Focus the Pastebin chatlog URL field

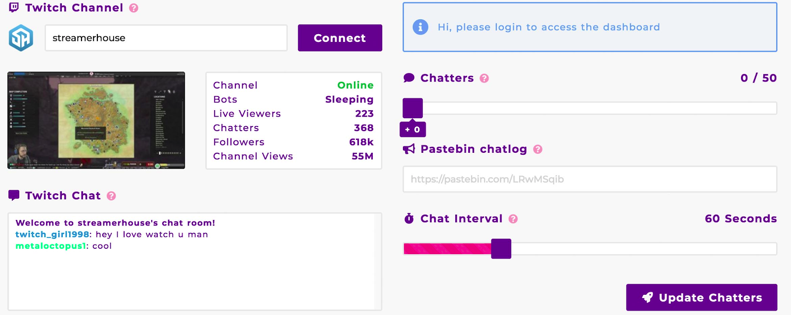[x=590, y=179]
